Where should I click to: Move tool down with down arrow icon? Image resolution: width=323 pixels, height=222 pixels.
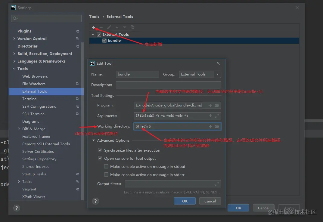click(x=124, y=27)
